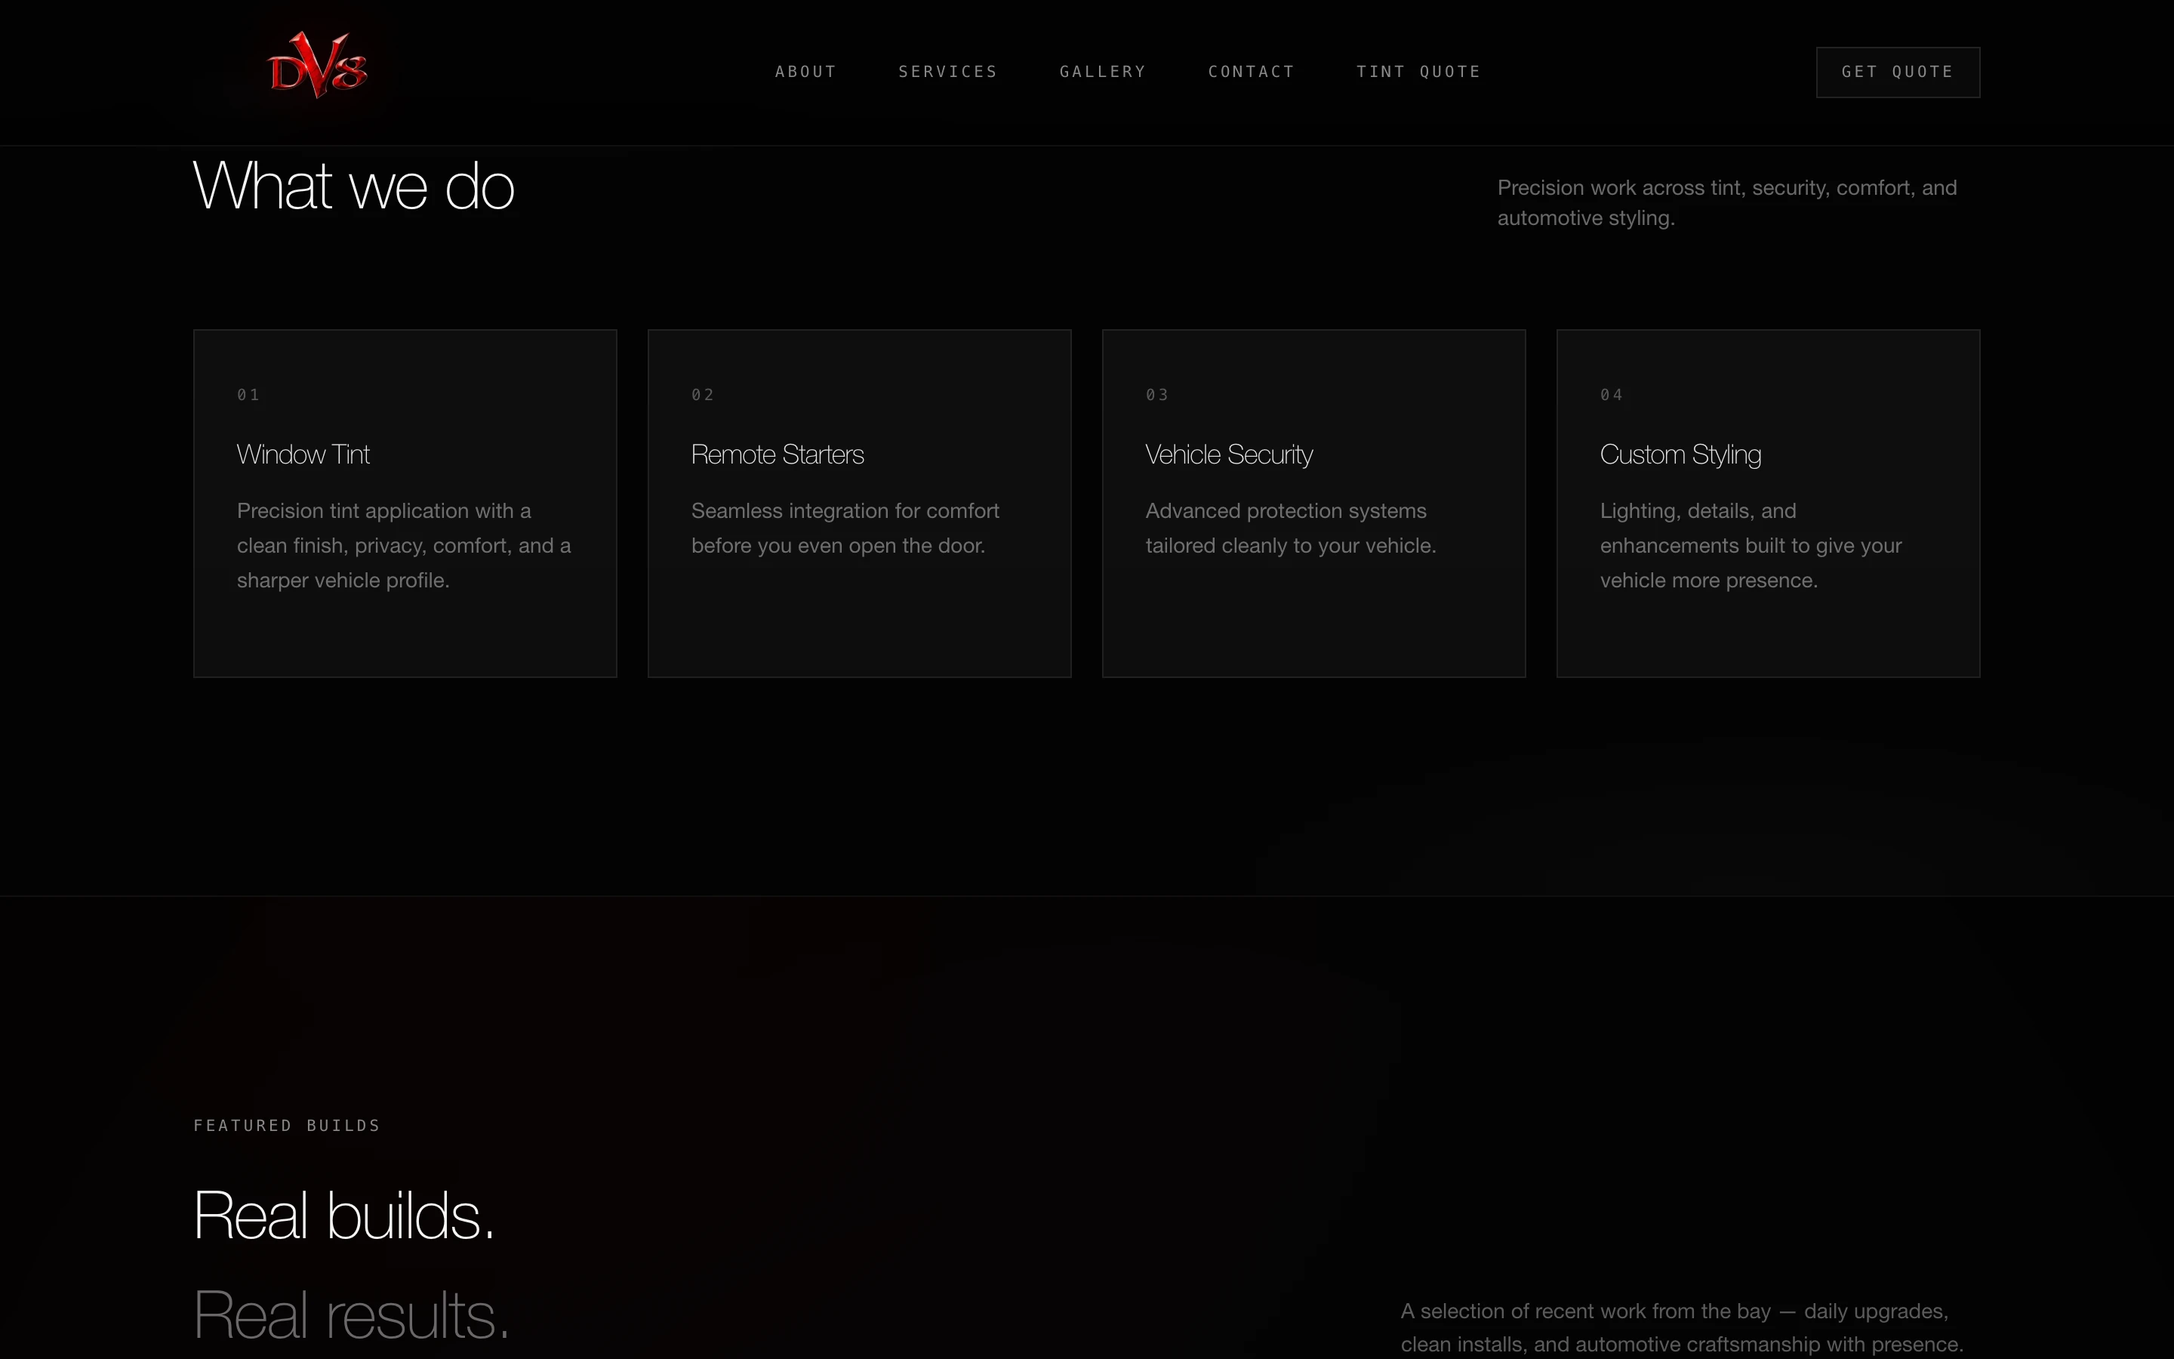
Task: Go to the Services nav item
Action: click(x=948, y=72)
